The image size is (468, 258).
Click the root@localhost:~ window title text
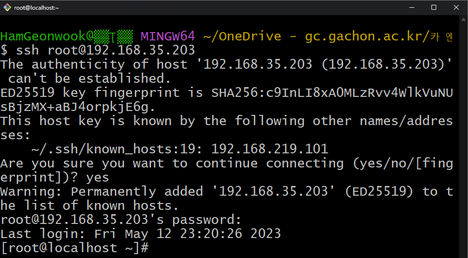[37, 8]
